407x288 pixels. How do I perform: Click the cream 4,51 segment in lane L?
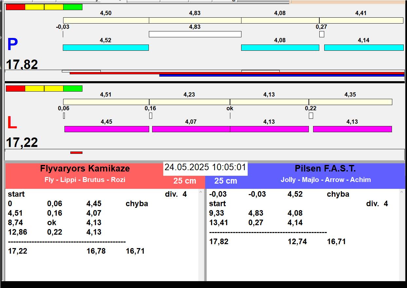pyautogui.click(x=106, y=102)
